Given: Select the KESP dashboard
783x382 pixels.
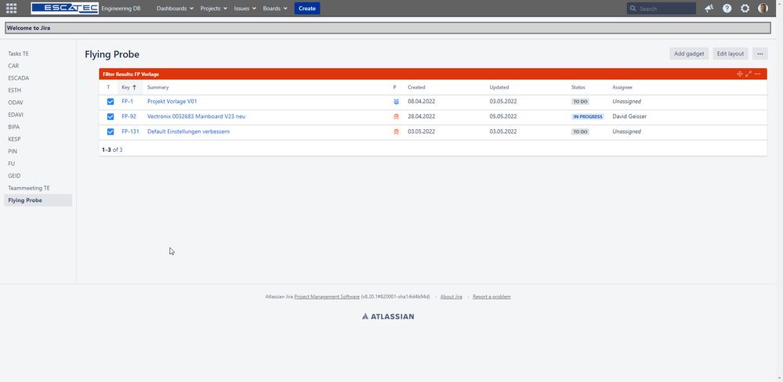Looking at the screenshot, I should coord(38,139).
